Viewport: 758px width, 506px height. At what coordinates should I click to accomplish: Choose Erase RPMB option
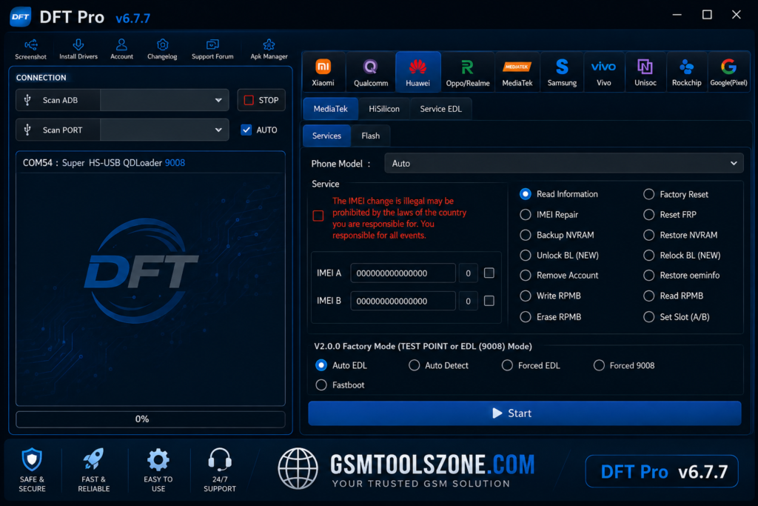(x=526, y=317)
